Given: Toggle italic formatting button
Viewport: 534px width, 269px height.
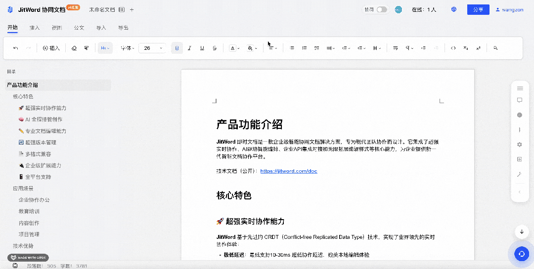Looking at the screenshot, I should coord(189,48).
